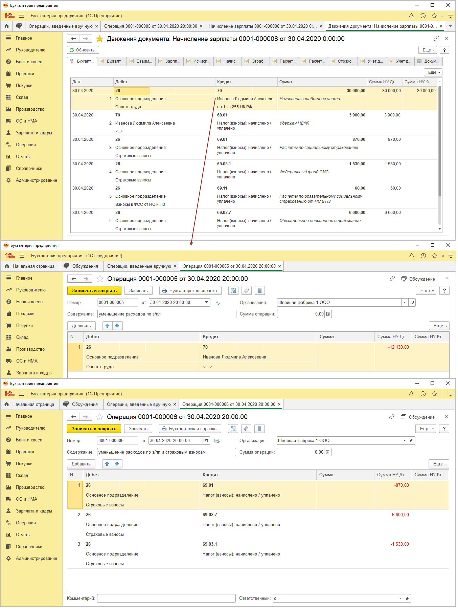Open link icon in Операция 0001-000006 header

[x=392, y=417]
